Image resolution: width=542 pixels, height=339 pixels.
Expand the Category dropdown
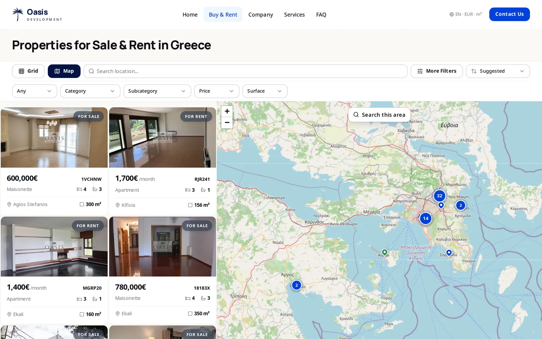click(x=90, y=91)
